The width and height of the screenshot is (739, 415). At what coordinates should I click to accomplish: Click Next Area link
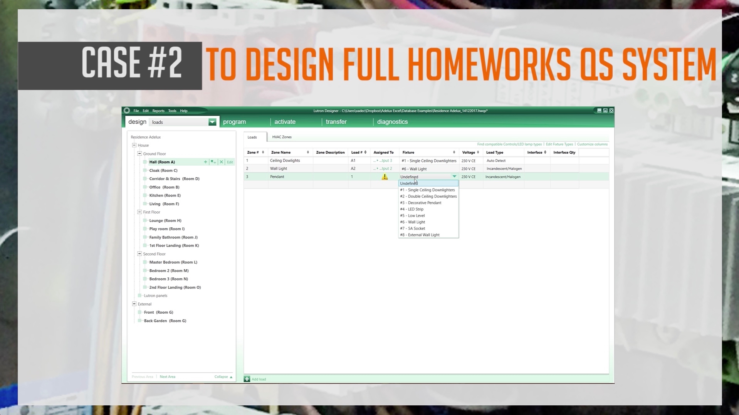167,377
